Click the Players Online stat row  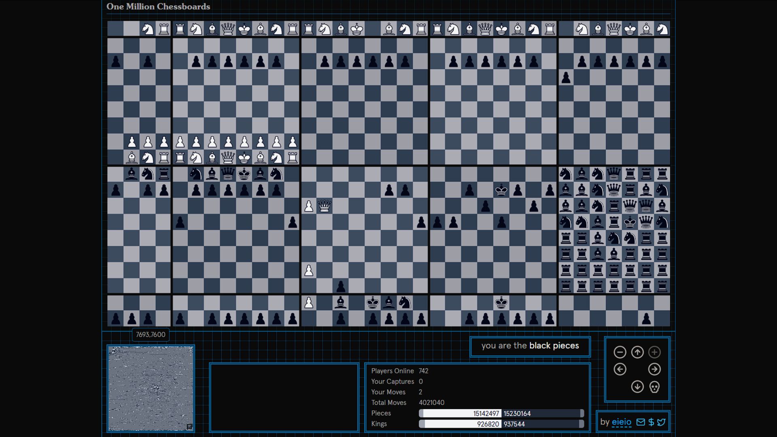[x=399, y=371]
